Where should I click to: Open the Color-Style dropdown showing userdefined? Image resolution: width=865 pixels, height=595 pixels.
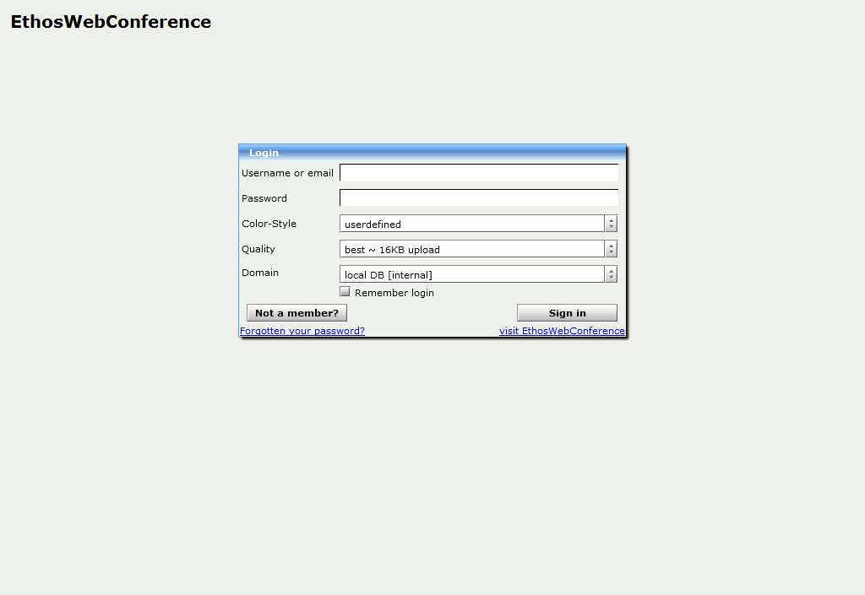(x=471, y=224)
